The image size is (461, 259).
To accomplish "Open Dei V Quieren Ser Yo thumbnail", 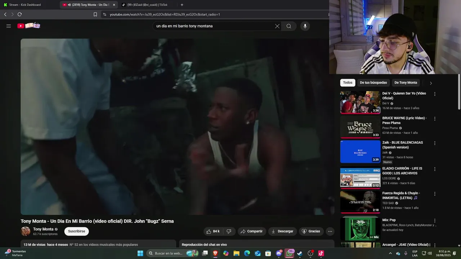I will click(360, 102).
